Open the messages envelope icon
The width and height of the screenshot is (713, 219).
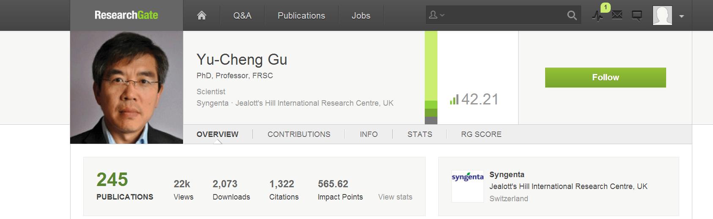(617, 16)
